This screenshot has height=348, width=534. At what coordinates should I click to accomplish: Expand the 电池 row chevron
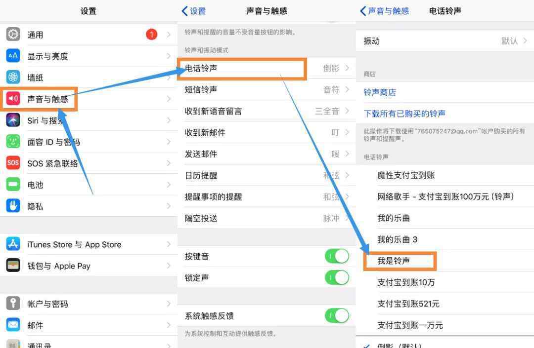169,184
